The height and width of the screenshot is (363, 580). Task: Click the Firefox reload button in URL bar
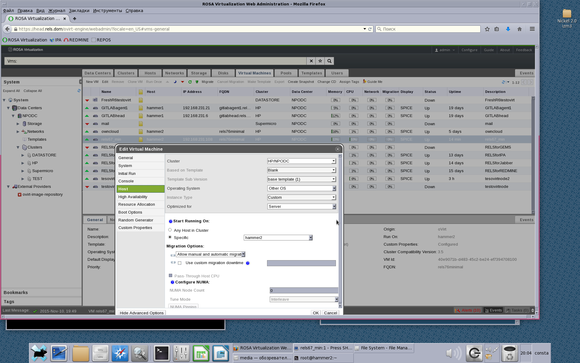point(370,29)
